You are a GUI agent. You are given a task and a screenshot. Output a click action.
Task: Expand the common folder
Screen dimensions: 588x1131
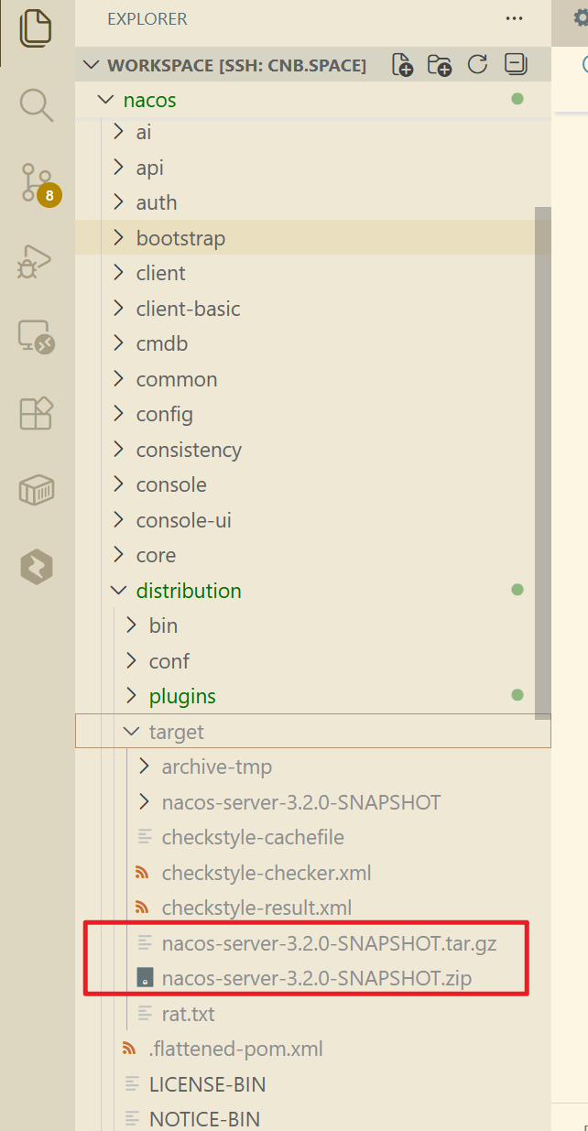pos(312,379)
